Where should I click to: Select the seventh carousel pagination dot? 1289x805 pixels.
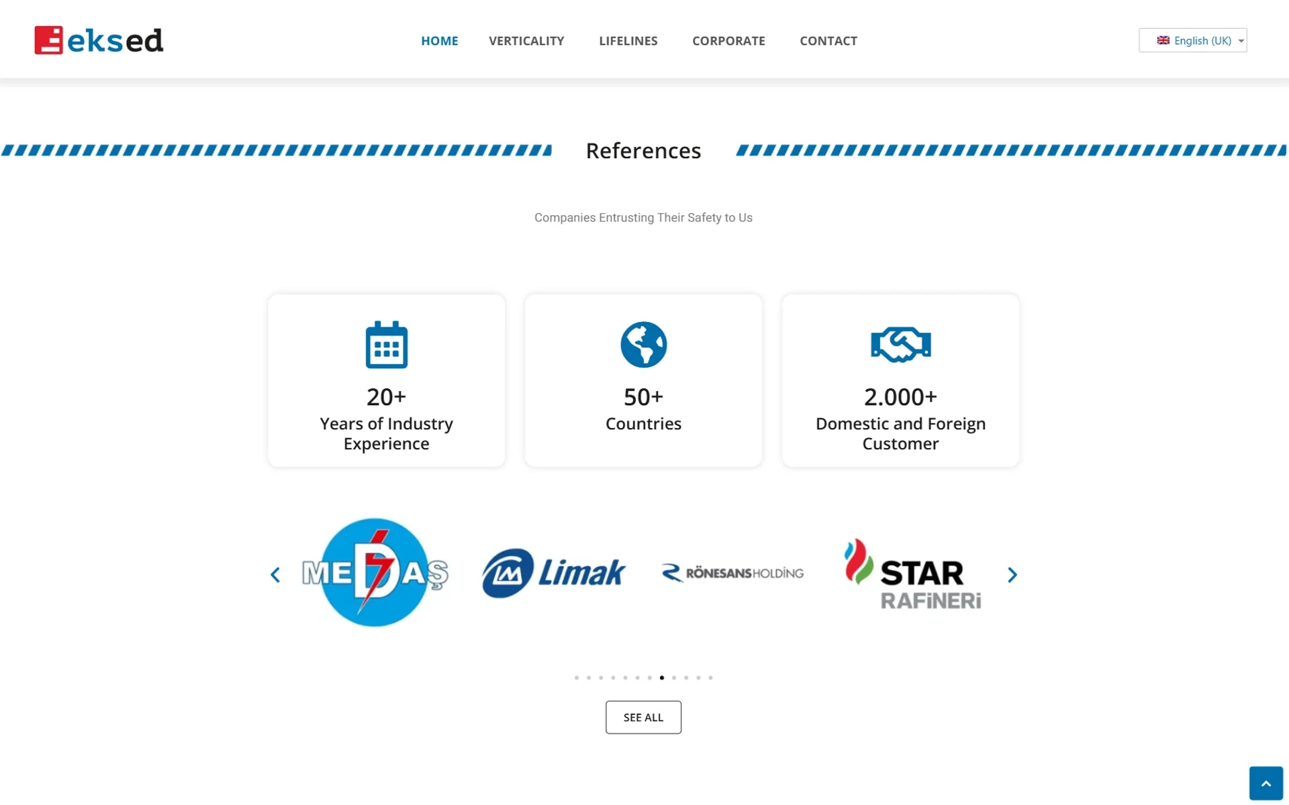650,678
